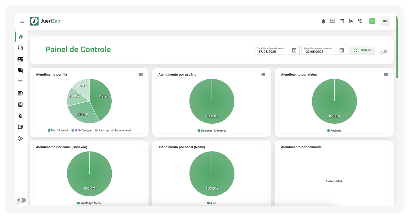
Task: Toggle the switch beside the Gerar button
Action: pyautogui.click(x=383, y=51)
